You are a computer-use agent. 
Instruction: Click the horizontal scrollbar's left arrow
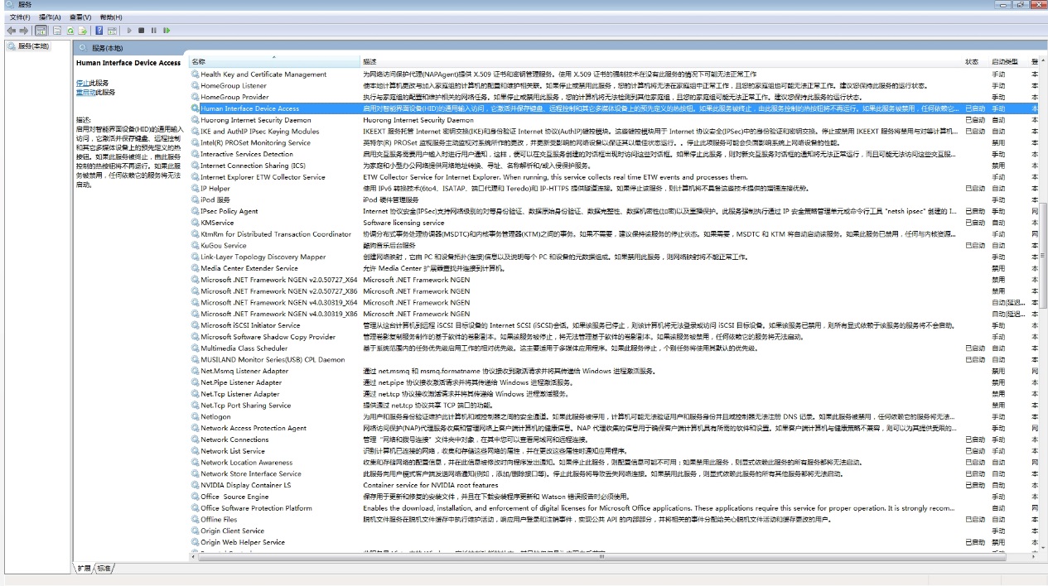pos(194,556)
